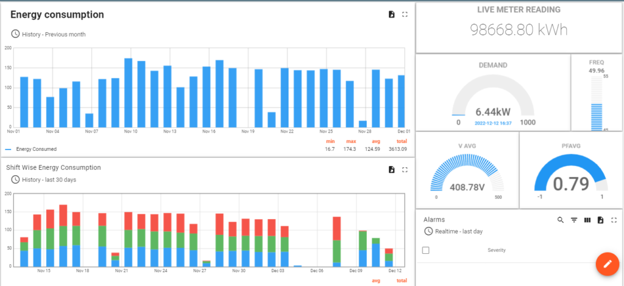Choose columns to display in Alarms

(x=587, y=220)
